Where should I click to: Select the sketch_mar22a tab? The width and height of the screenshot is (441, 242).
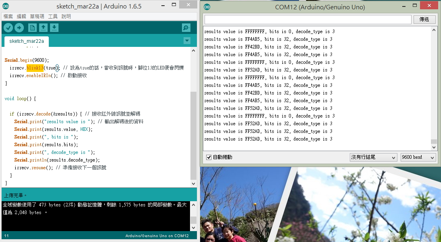click(x=27, y=41)
